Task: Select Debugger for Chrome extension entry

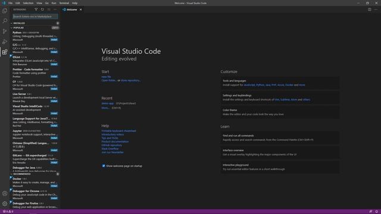Action: click(x=35, y=194)
